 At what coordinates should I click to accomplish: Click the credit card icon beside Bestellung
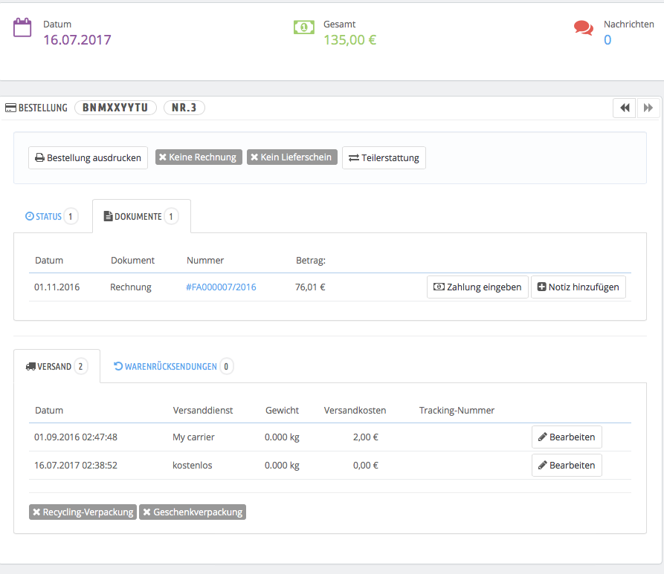10,108
